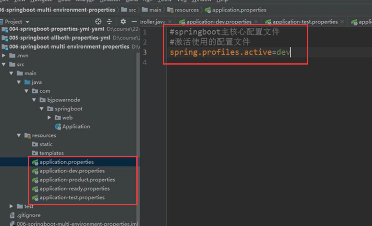Hide the Project panel with minus icon

(134, 22)
